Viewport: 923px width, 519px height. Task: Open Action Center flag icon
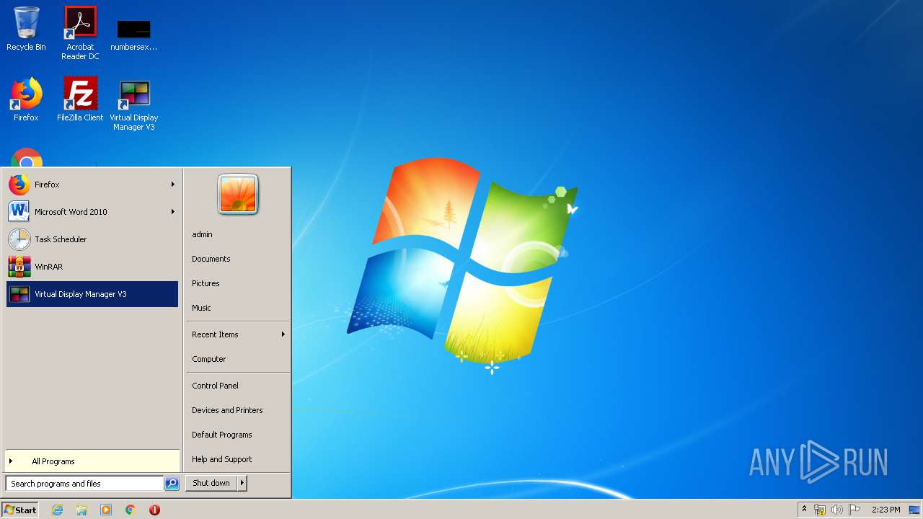(x=854, y=510)
